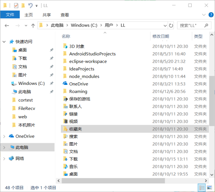Select the AndroidStudioProjects folder
215x192 pixels.
pos(92,54)
